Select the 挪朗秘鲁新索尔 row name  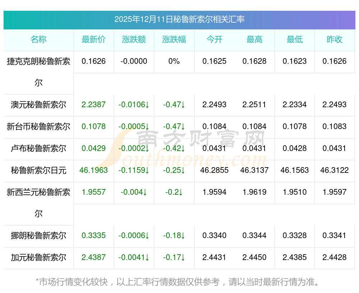click(38, 236)
